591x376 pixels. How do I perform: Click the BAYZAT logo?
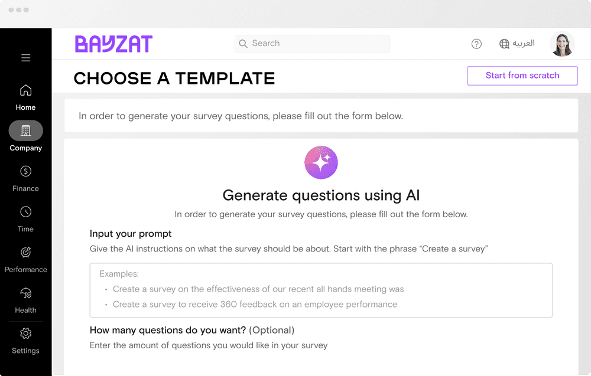coord(114,44)
